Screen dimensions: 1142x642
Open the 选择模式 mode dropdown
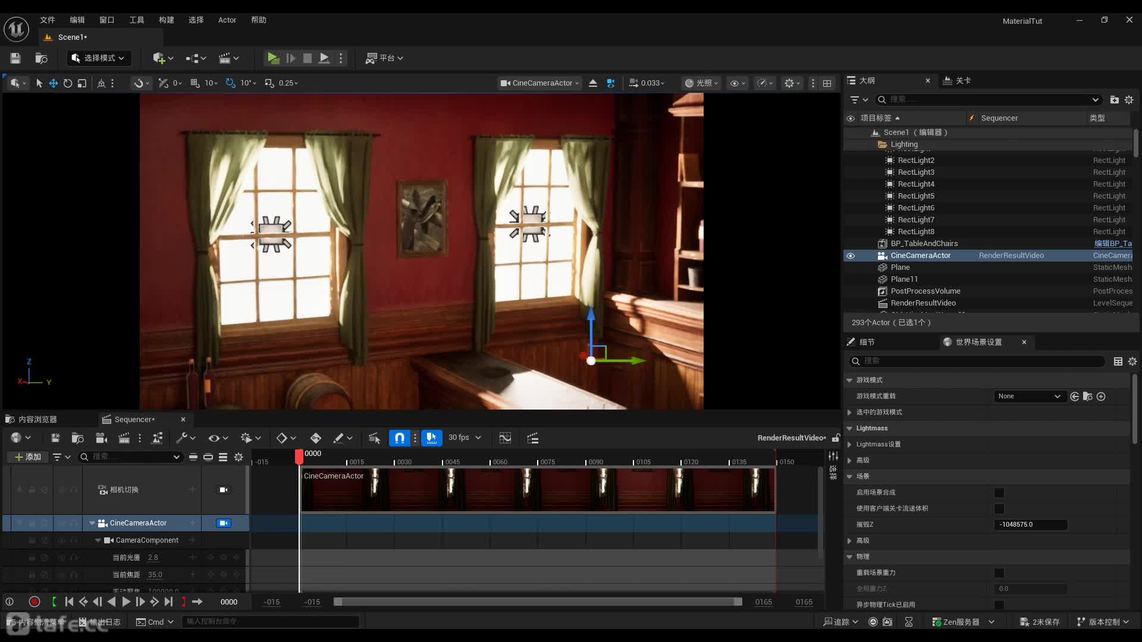(99, 58)
